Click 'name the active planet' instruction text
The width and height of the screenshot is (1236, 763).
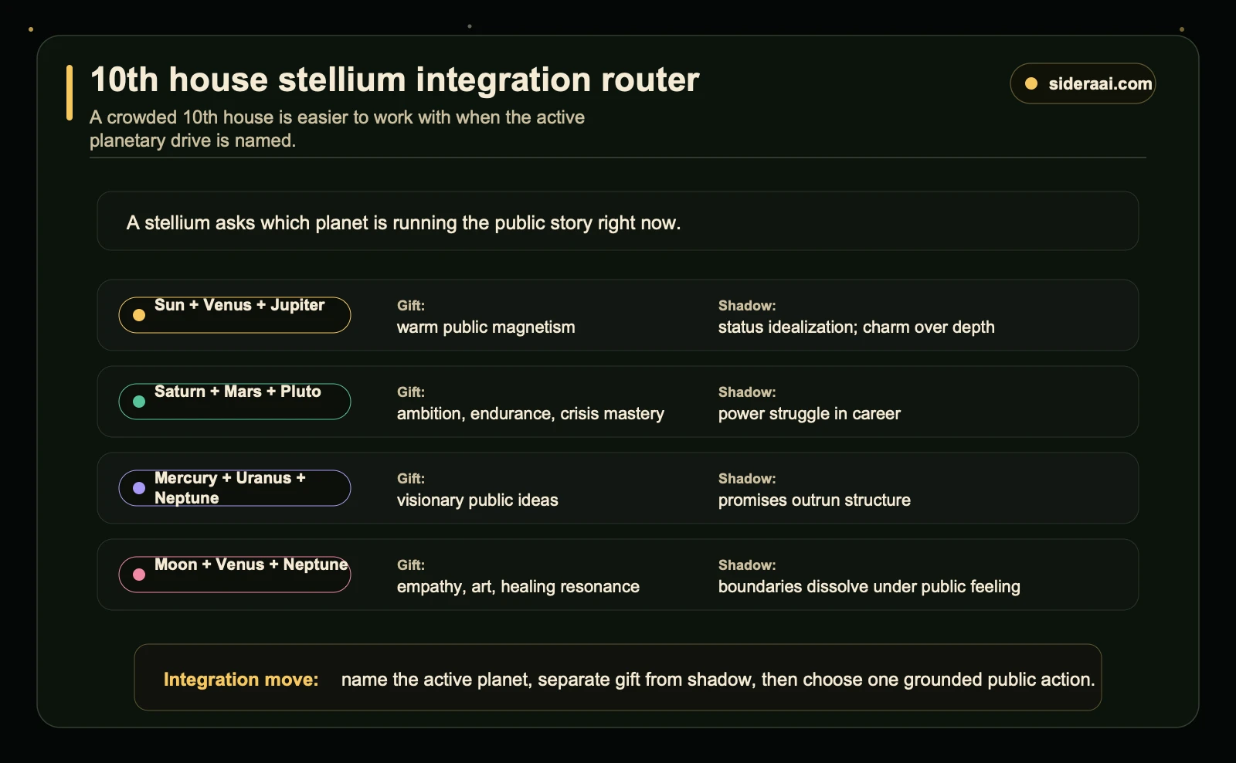point(718,680)
